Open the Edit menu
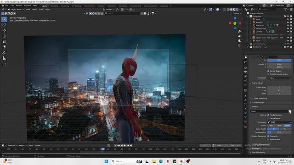The width and height of the screenshot is (294, 165). coord(12,5)
